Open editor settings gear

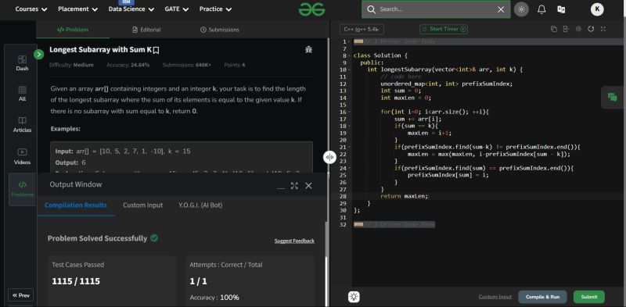point(578,29)
